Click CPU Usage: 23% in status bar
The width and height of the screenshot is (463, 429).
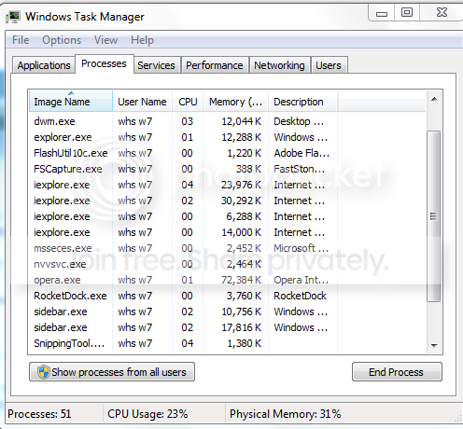(147, 414)
